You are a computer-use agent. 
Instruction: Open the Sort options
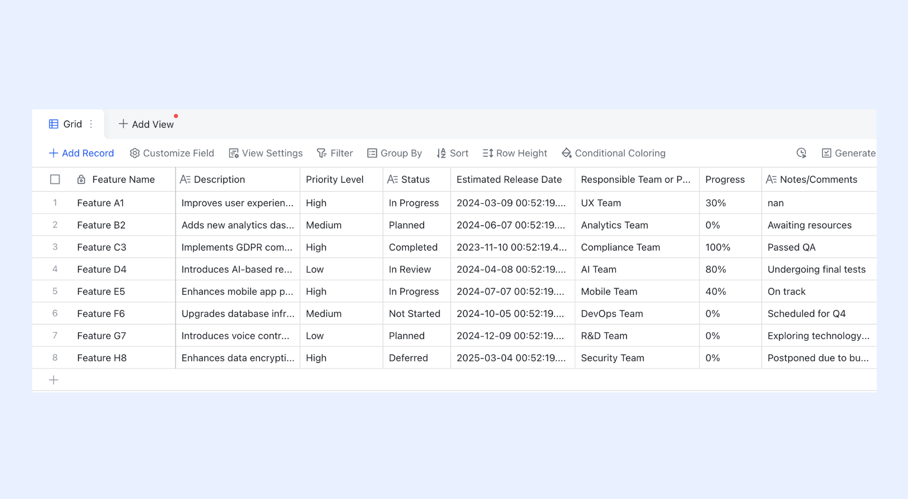[452, 153]
